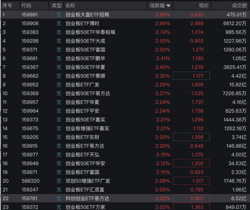Select the boxed price 1.177 cell
This screenshot has width=250, height=210.
pyautogui.click(x=191, y=76)
